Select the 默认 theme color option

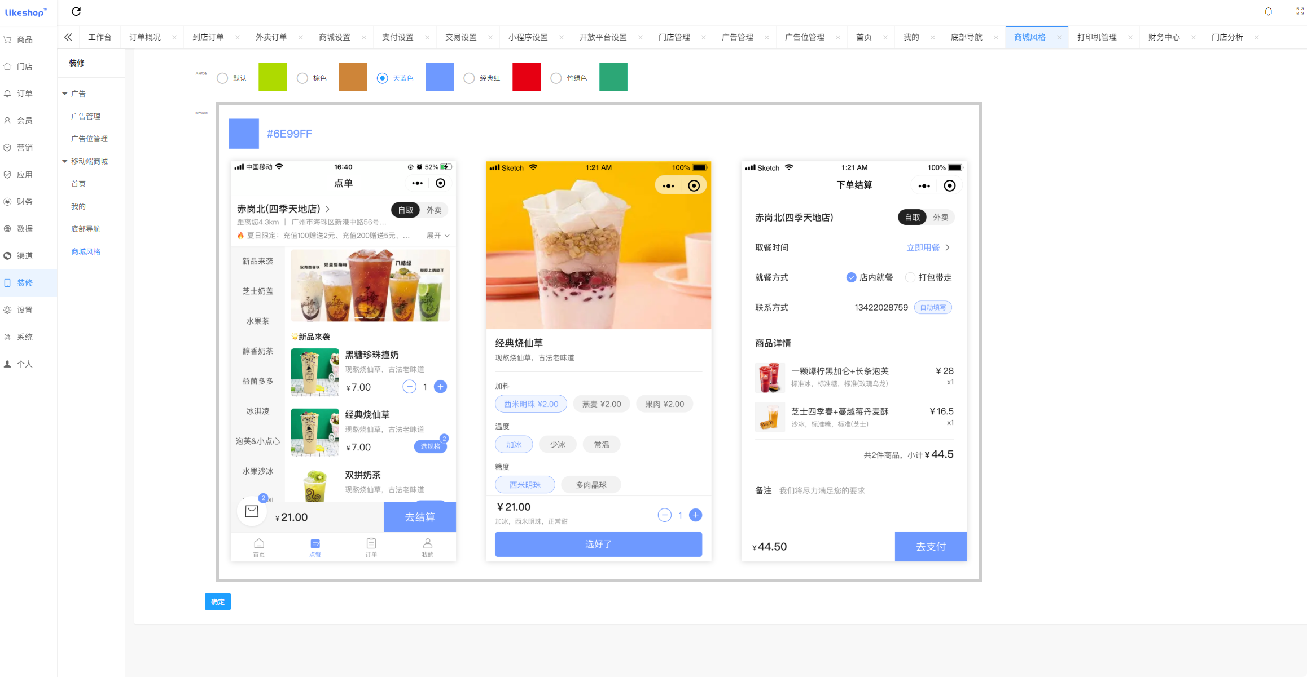pos(222,77)
